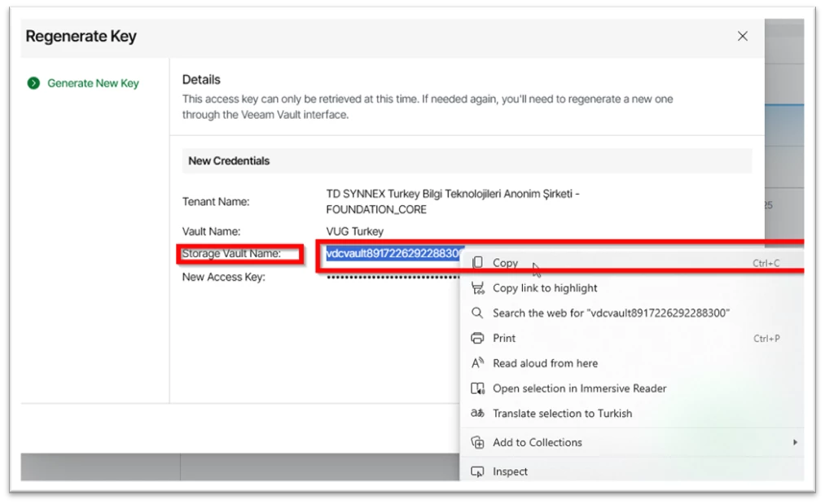The image size is (825, 504).
Task: Select Search the web for vdcvault entry
Action: click(x=631, y=313)
